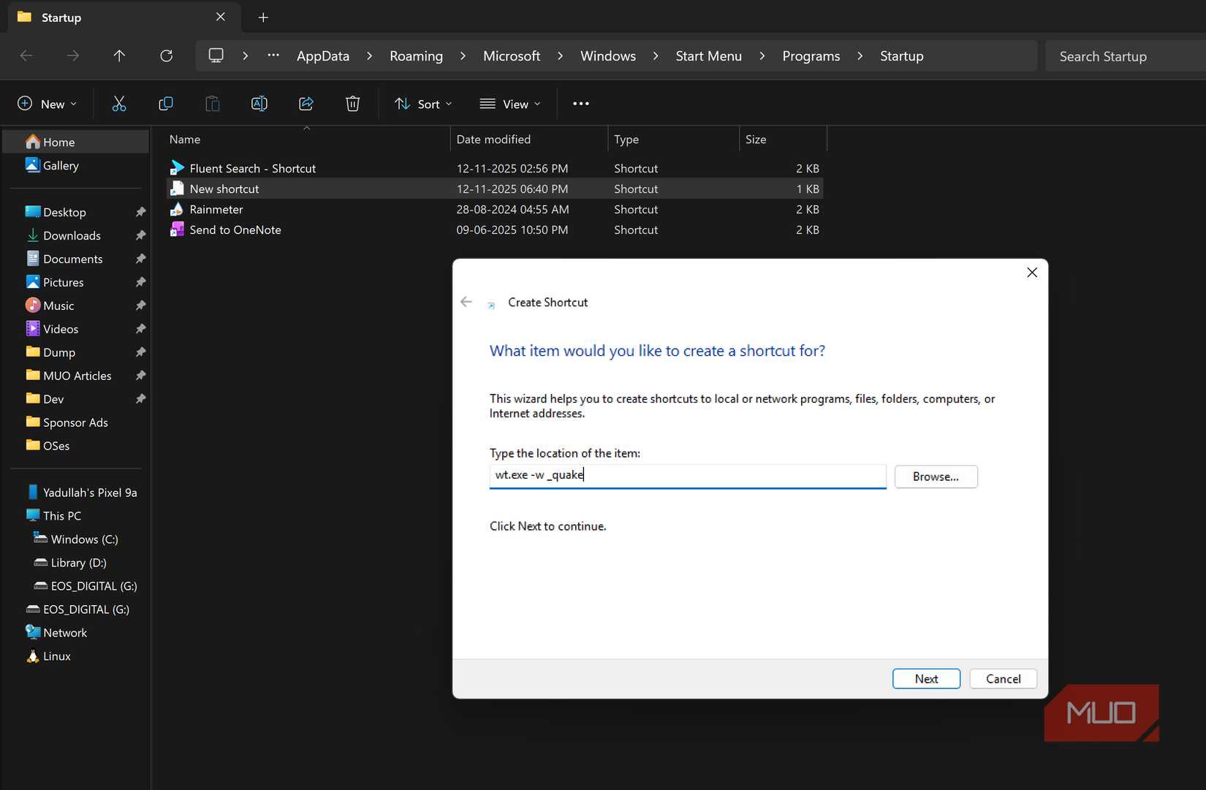1206x790 pixels.
Task: Open the See more toolbar menu
Action: point(581,103)
